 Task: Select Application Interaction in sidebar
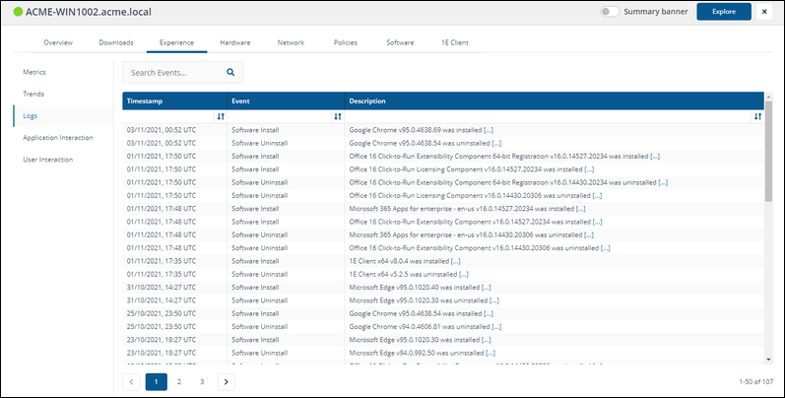pyautogui.click(x=58, y=137)
